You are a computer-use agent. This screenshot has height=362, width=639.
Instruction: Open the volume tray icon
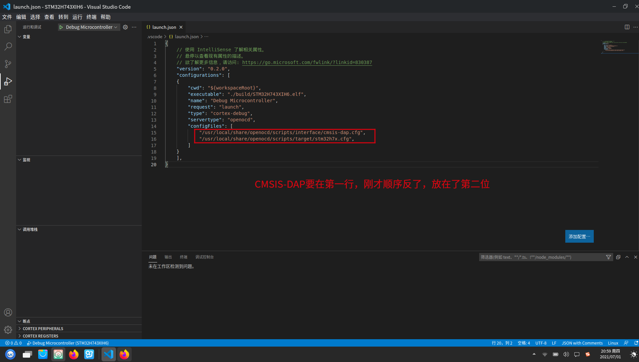566,354
